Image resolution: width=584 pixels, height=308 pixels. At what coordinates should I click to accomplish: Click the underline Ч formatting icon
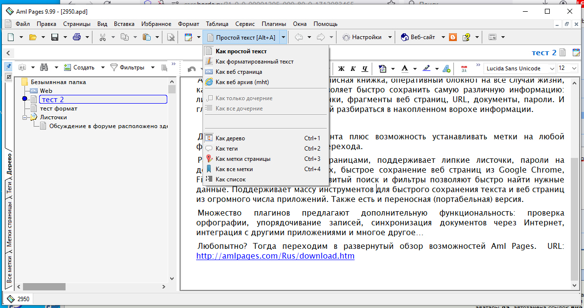pyautogui.click(x=364, y=68)
